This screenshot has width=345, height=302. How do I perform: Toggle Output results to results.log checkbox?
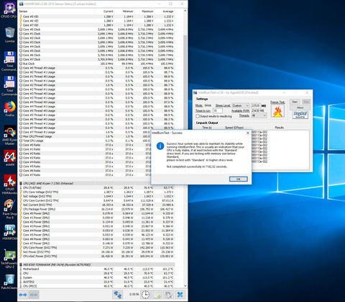click(x=198, y=116)
